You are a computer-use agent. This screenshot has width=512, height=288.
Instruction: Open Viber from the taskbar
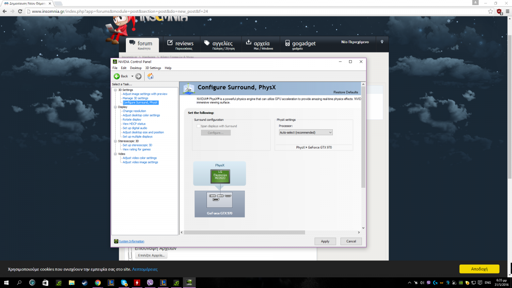click(x=150, y=282)
